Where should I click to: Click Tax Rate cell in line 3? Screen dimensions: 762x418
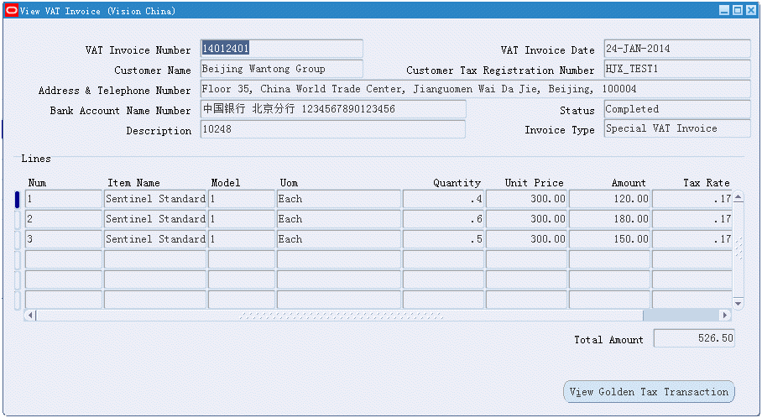(692, 239)
